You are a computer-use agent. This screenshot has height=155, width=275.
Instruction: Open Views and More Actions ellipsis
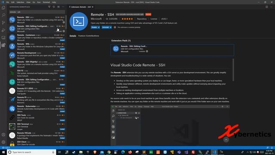click(63, 7)
